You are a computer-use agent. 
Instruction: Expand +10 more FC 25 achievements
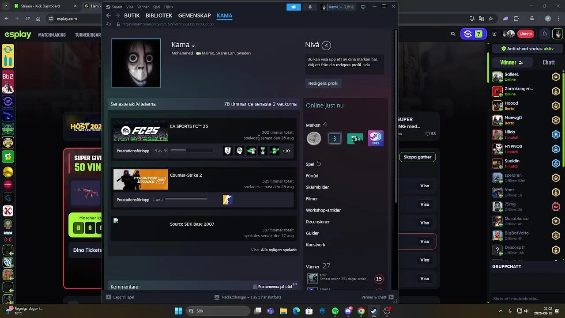pos(286,151)
